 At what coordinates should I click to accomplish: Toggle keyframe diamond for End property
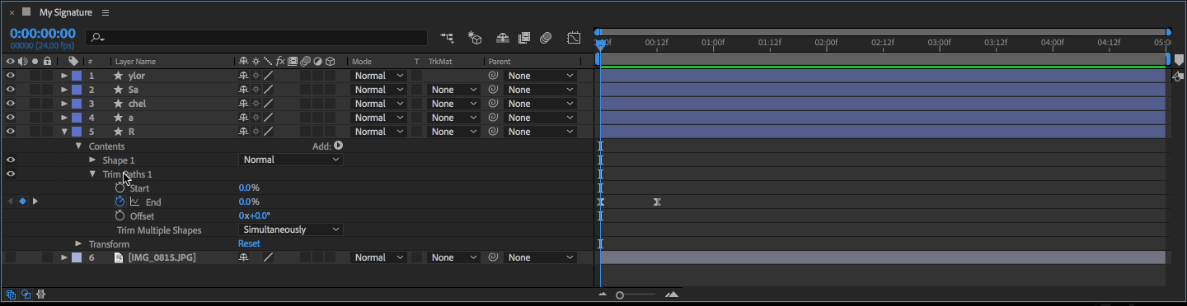(23, 202)
